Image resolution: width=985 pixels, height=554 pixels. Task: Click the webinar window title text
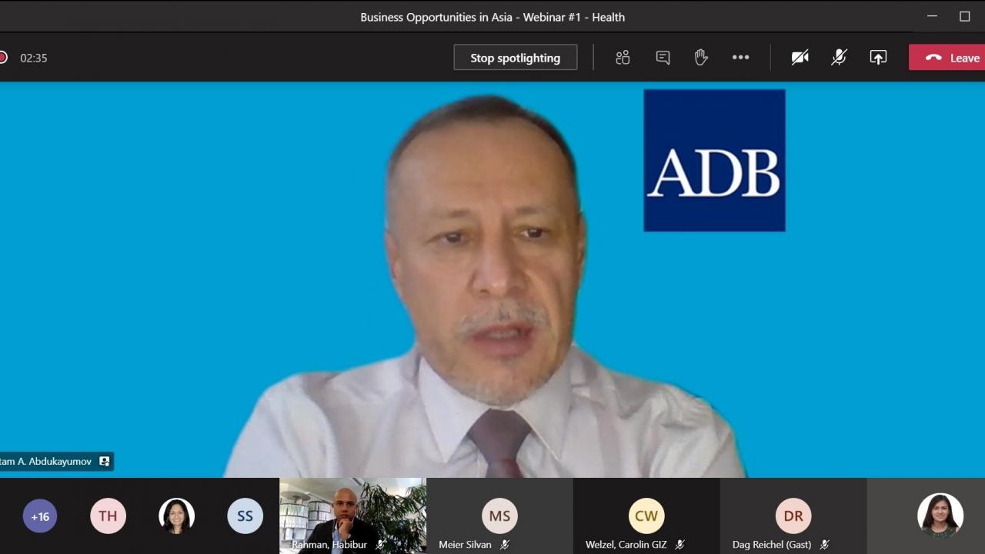click(x=492, y=17)
